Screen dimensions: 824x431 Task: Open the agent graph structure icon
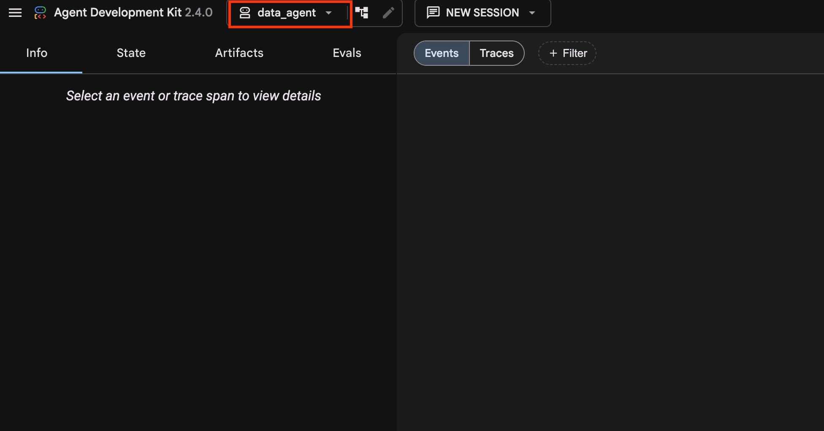coord(362,13)
